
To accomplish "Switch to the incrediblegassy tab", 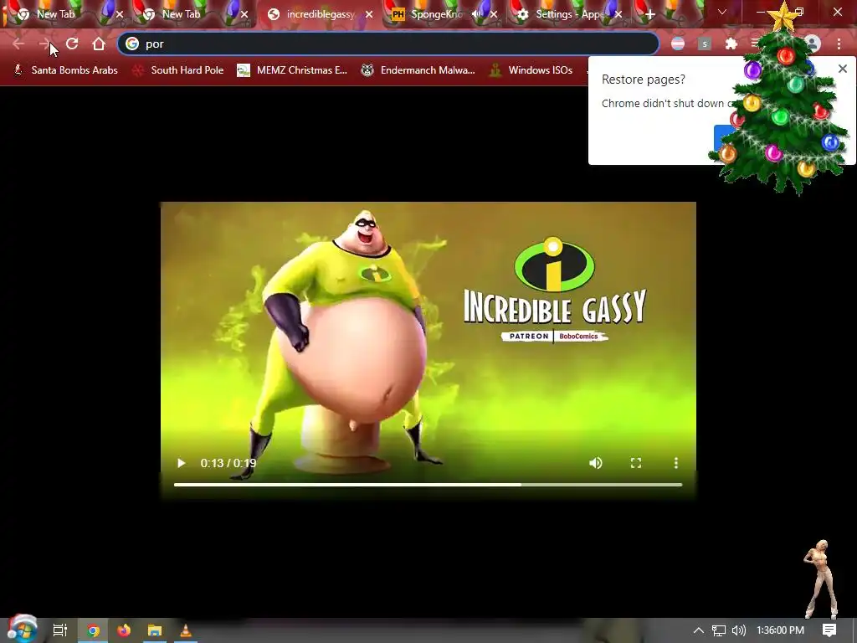I will (x=321, y=15).
